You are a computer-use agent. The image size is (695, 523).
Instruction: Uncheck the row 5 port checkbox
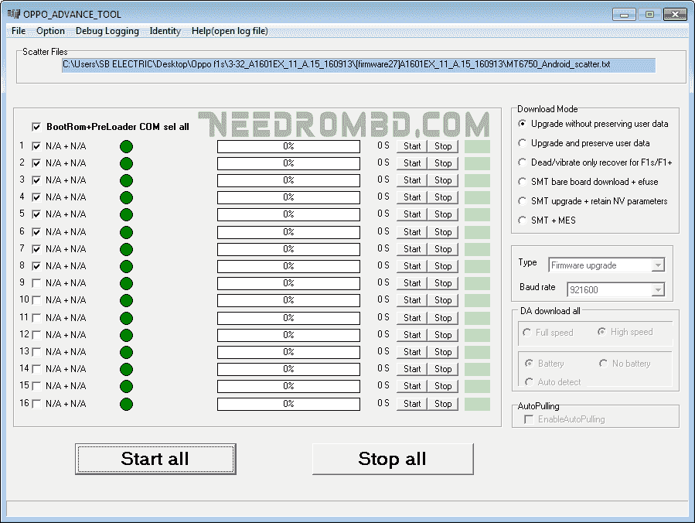point(36,214)
